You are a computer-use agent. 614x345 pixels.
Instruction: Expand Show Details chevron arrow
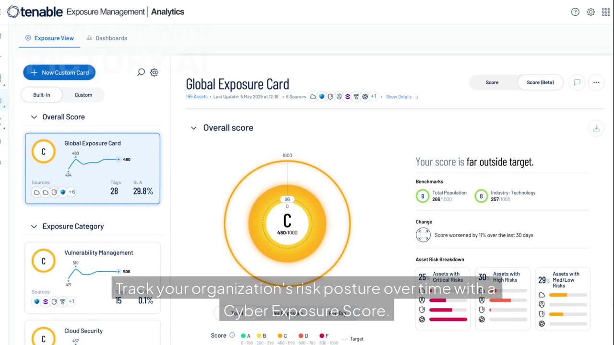[417, 97]
